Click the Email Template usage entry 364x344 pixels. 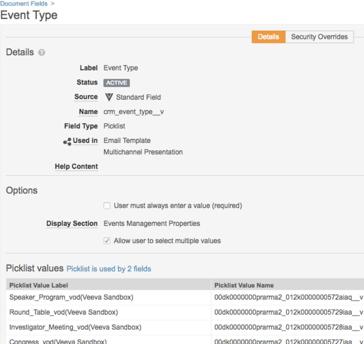pyautogui.click(x=127, y=140)
